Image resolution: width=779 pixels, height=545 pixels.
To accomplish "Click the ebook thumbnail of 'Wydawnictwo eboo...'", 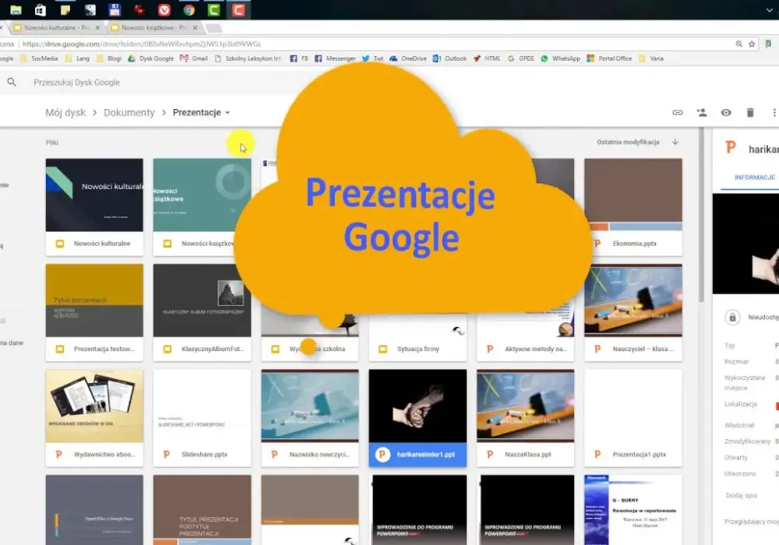I will coord(94,406).
